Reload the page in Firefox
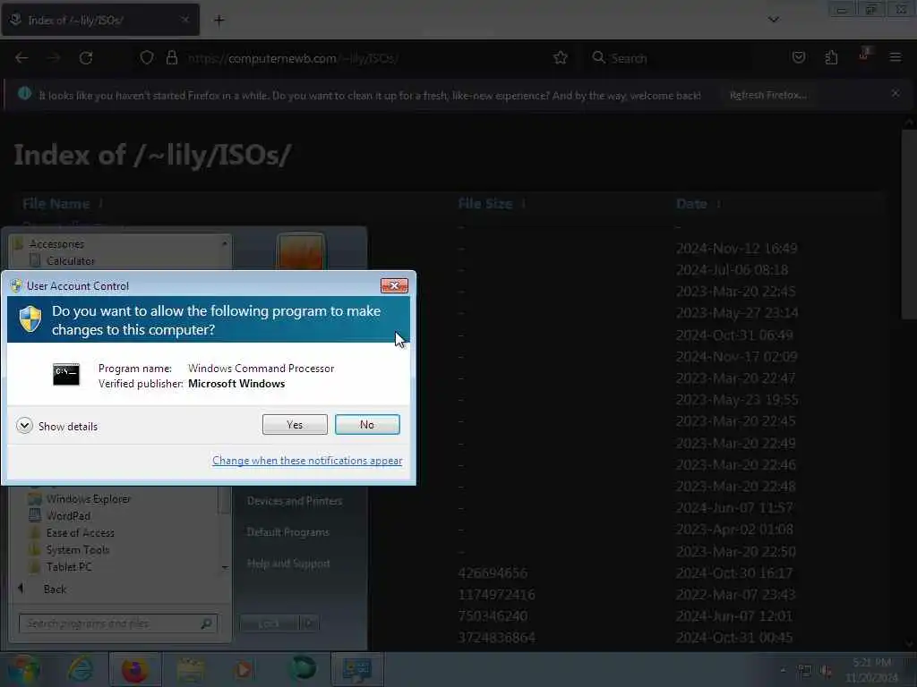917x687 pixels. (x=86, y=58)
